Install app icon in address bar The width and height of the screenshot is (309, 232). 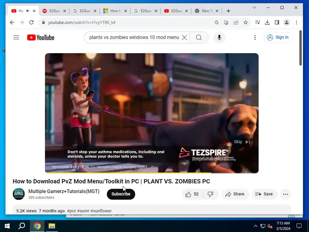(226, 22)
